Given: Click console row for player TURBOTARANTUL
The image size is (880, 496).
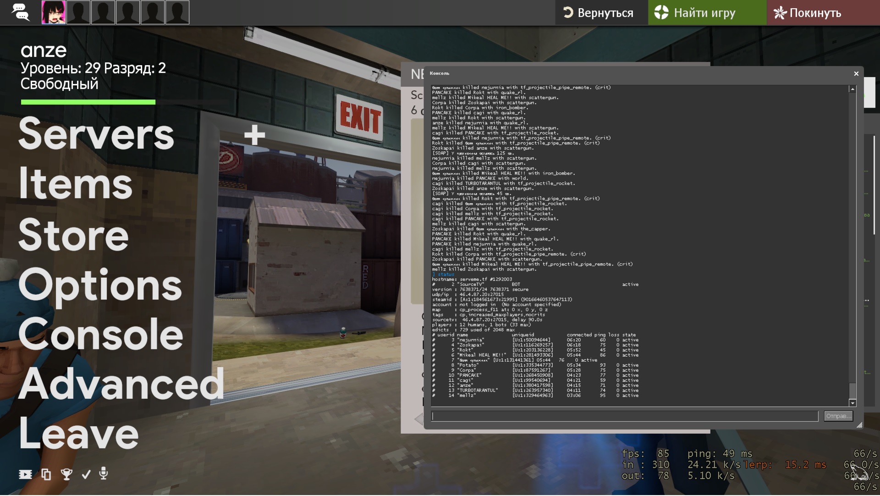Looking at the screenshot, I should point(535,391).
